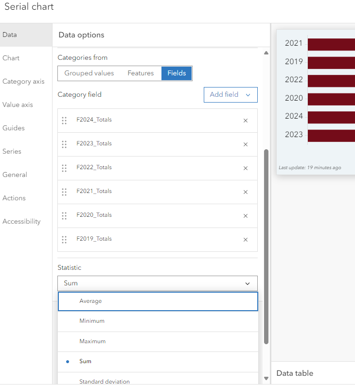Select the Fields category option
The image size is (355, 386).
(x=177, y=73)
